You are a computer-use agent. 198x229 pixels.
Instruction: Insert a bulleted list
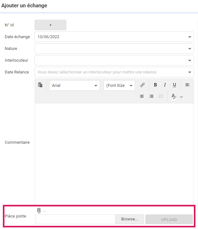161,96
